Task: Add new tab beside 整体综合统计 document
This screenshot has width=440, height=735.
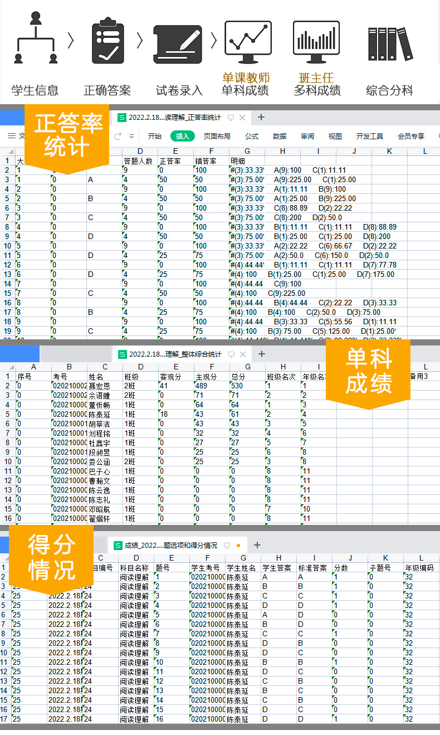Action: click(262, 354)
